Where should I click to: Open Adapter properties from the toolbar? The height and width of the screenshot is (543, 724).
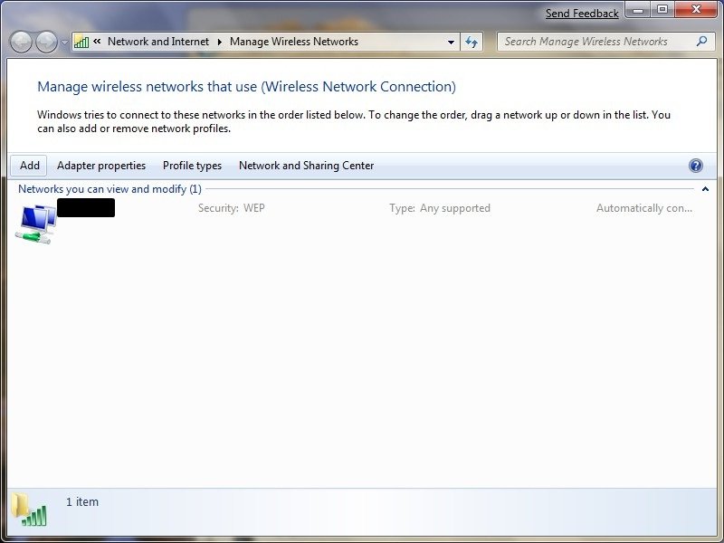click(100, 166)
